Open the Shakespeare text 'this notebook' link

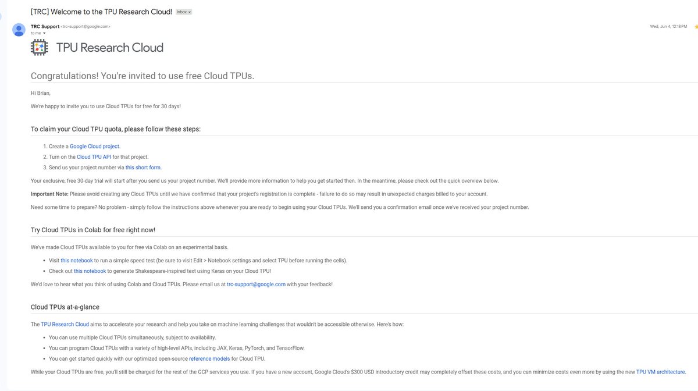click(x=90, y=271)
